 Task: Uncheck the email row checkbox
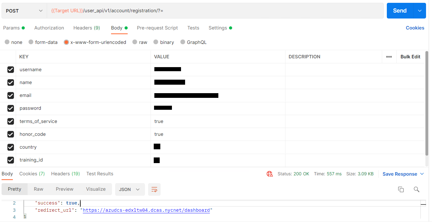pyautogui.click(x=11, y=95)
